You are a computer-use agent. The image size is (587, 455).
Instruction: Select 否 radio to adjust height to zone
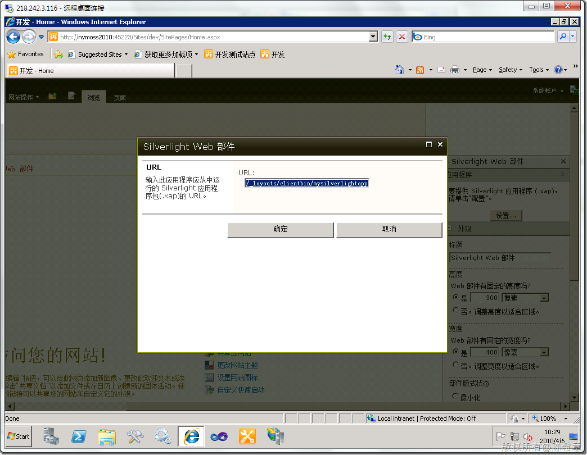tap(455, 310)
